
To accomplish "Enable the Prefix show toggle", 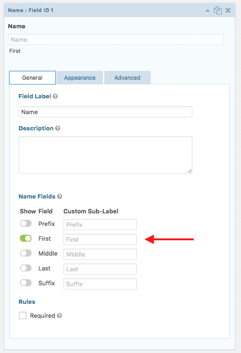I will [x=25, y=224].
